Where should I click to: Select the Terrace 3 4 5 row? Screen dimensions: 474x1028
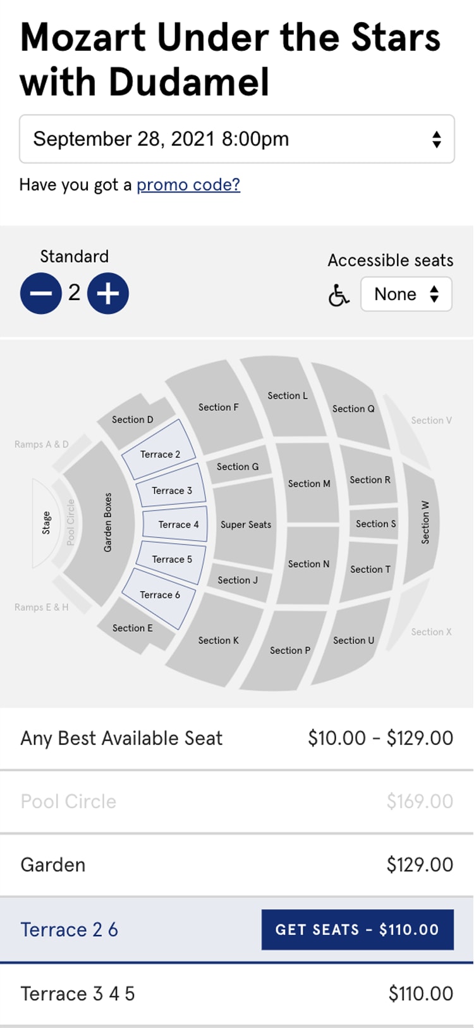click(237, 994)
